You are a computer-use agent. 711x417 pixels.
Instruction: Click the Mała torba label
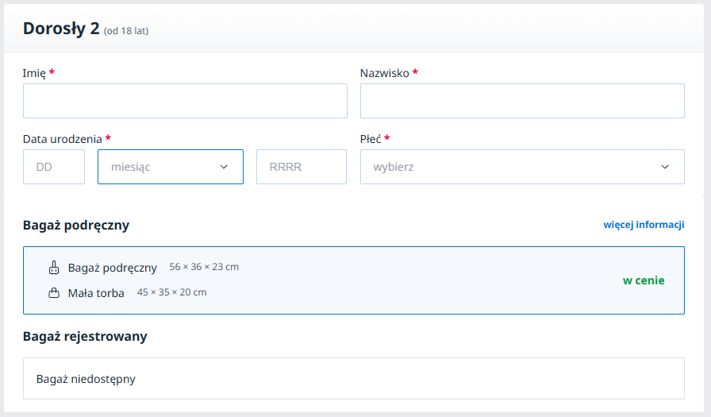pyautogui.click(x=96, y=293)
